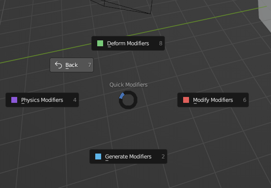
Task: Select Generate Modifiers in the pie menu
Action: click(128, 157)
